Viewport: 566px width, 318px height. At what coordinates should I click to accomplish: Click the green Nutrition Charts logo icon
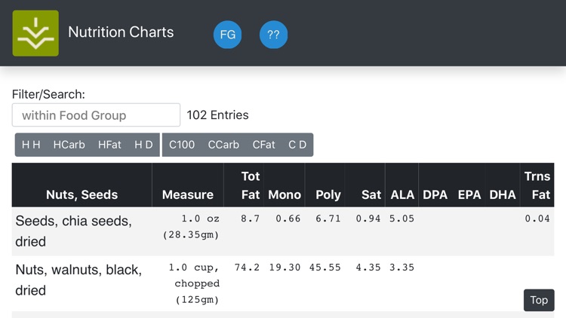click(35, 33)
